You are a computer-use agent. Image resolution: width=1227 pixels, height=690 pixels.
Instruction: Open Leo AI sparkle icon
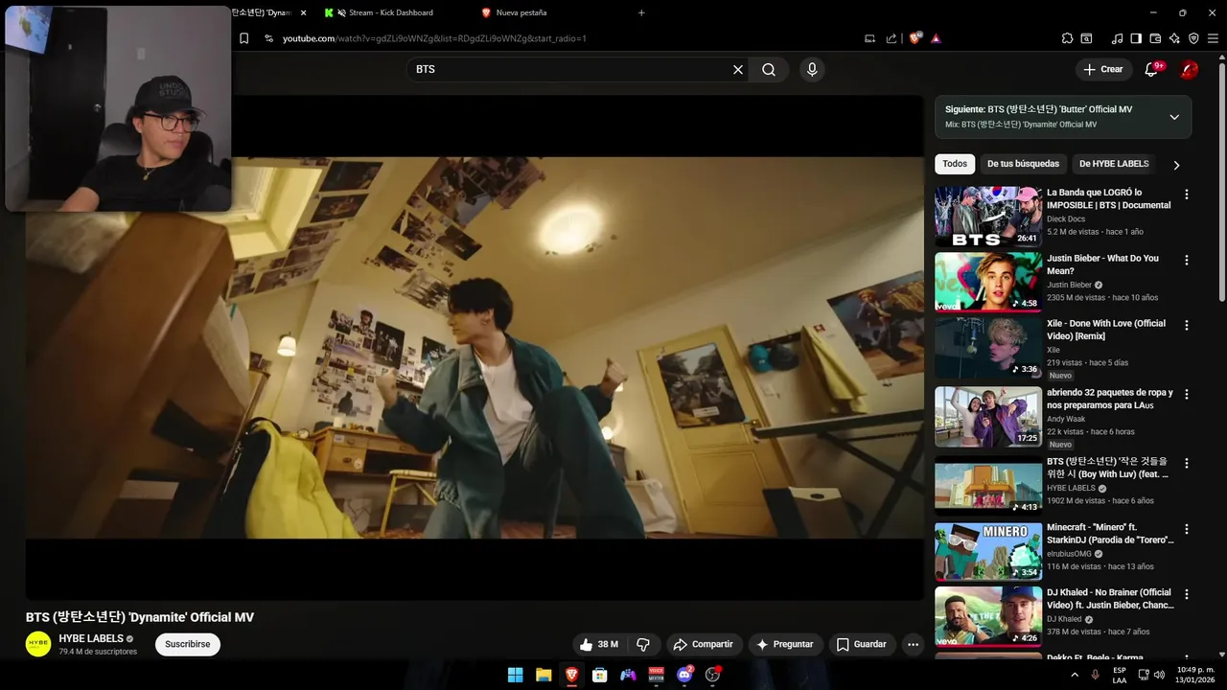1174,38
